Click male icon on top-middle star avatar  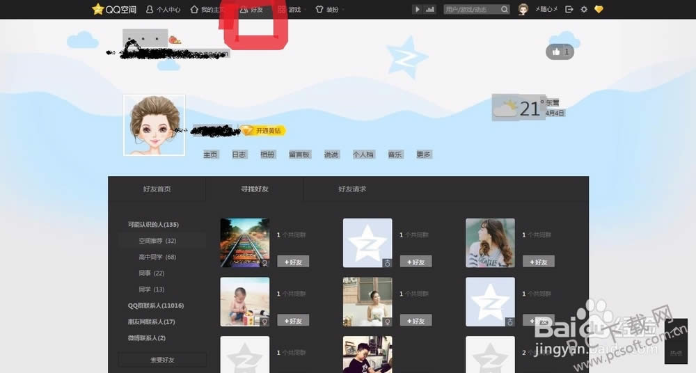[388, 263]
